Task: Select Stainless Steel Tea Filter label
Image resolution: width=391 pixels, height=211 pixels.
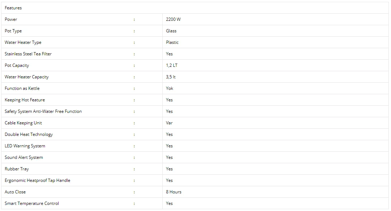Action: pyautogui.click(x=28, y=54)
